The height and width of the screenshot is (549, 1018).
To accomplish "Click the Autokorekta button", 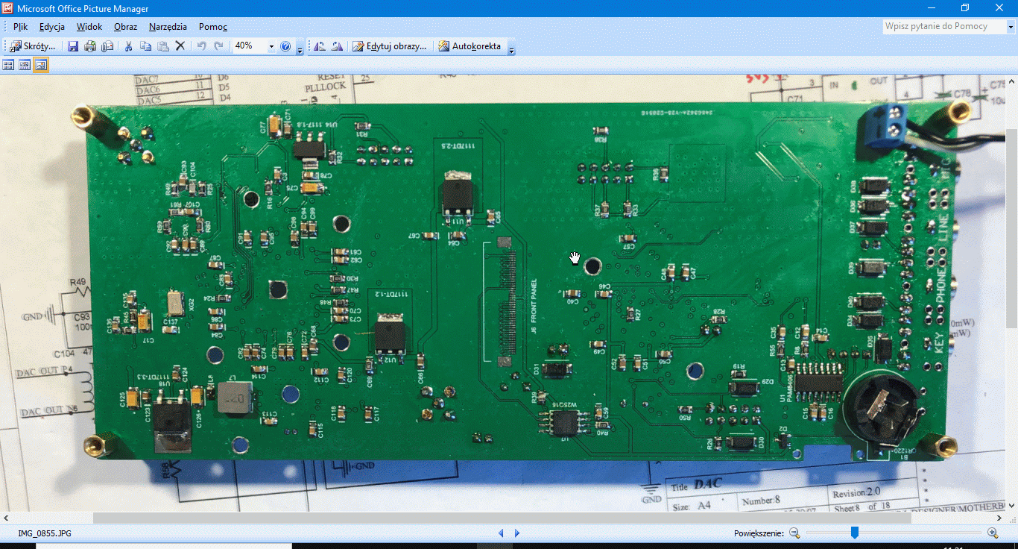I will [x=470, y=46].
